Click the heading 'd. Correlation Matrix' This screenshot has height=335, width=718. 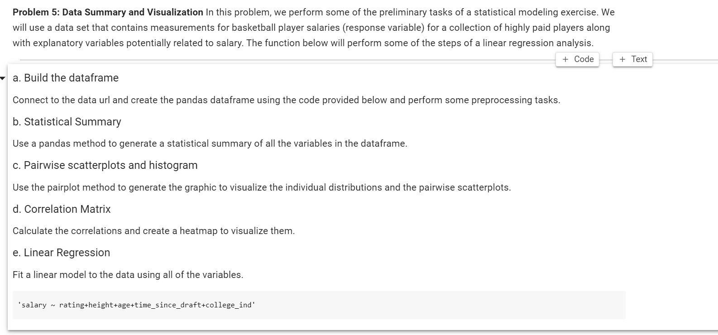(x=62, y=209)
